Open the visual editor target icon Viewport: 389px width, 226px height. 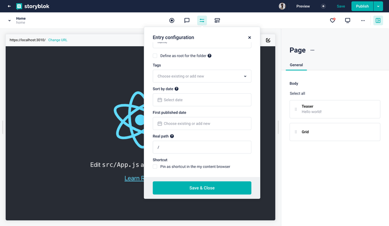click(x=172, y=20)
